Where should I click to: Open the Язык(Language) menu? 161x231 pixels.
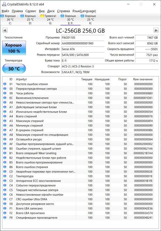84,11
